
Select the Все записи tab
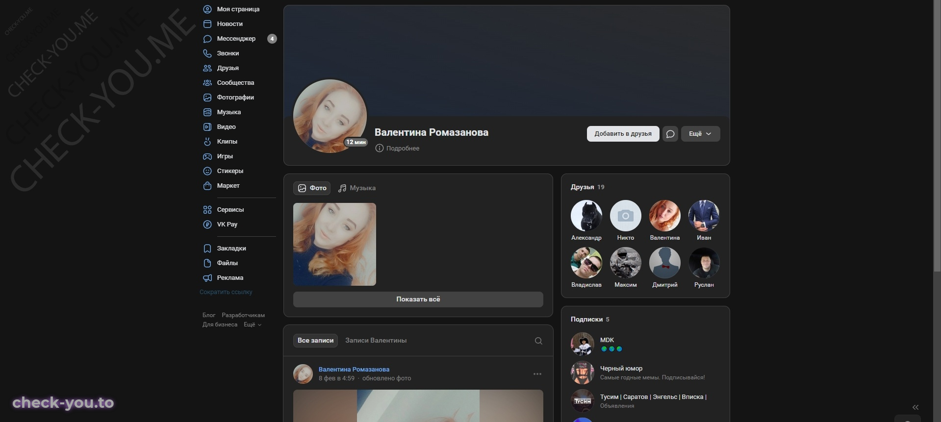[x=315, y=341]
